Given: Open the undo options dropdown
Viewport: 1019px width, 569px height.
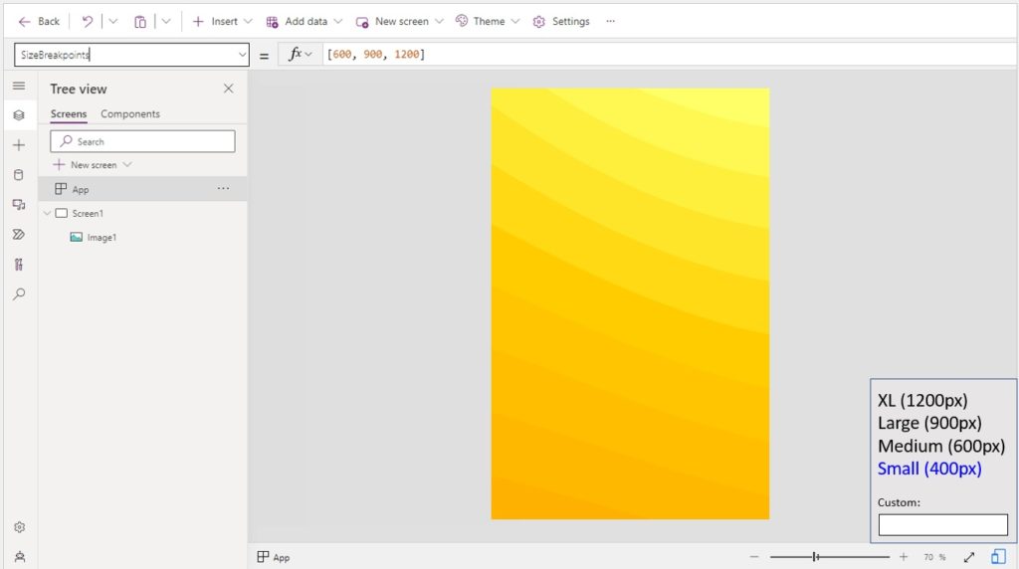Looking at the screenshot, I should 113,22.
